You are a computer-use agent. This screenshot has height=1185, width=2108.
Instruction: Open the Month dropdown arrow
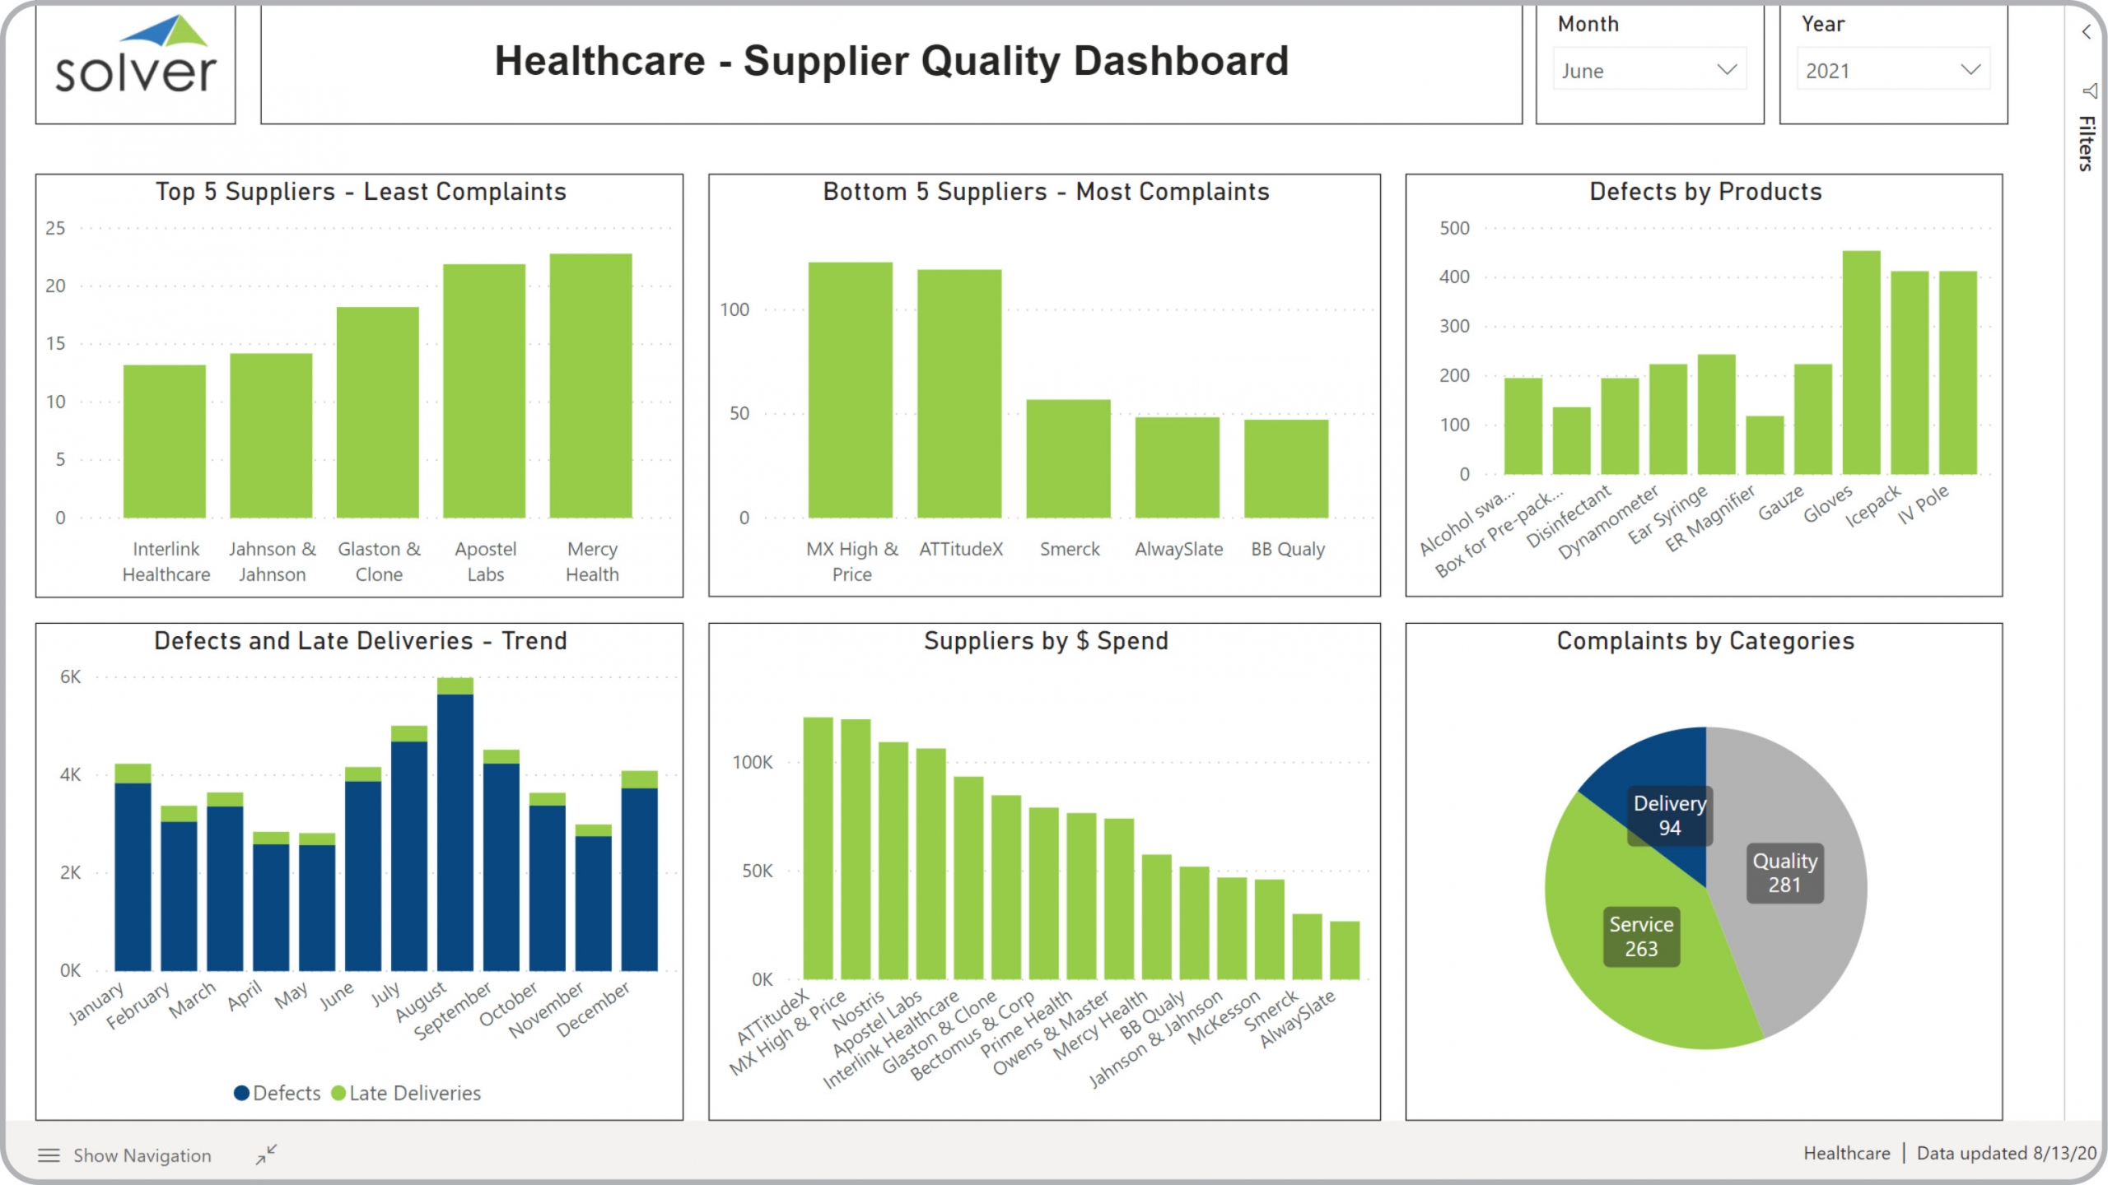1727,70
